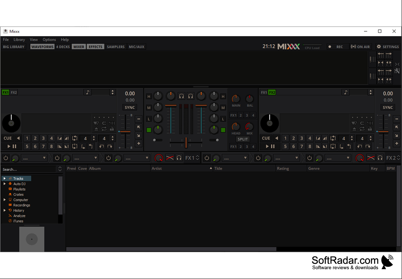Click the left deck pitch slider handle

click(125, 132)
